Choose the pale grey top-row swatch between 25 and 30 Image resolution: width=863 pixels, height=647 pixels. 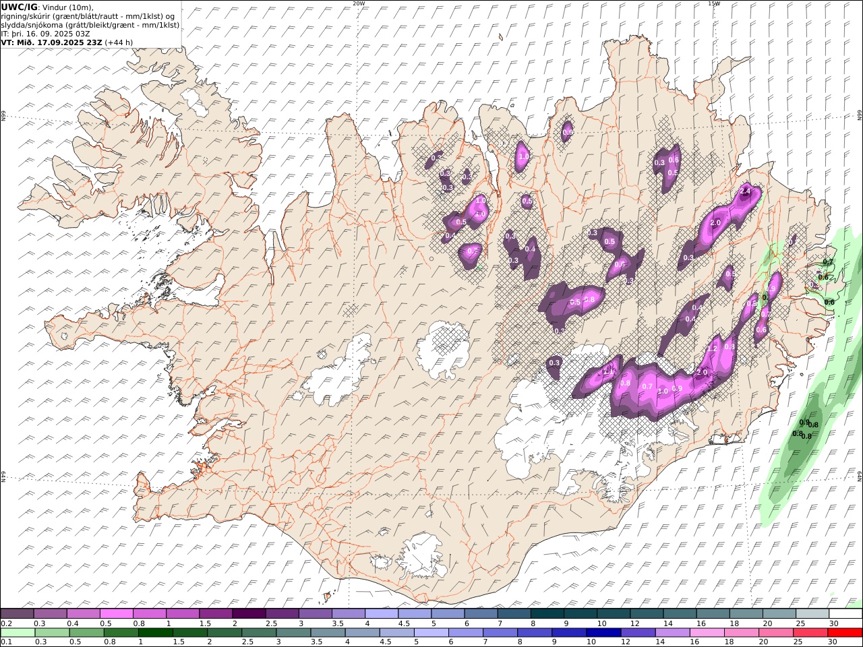tap(812, 614)
